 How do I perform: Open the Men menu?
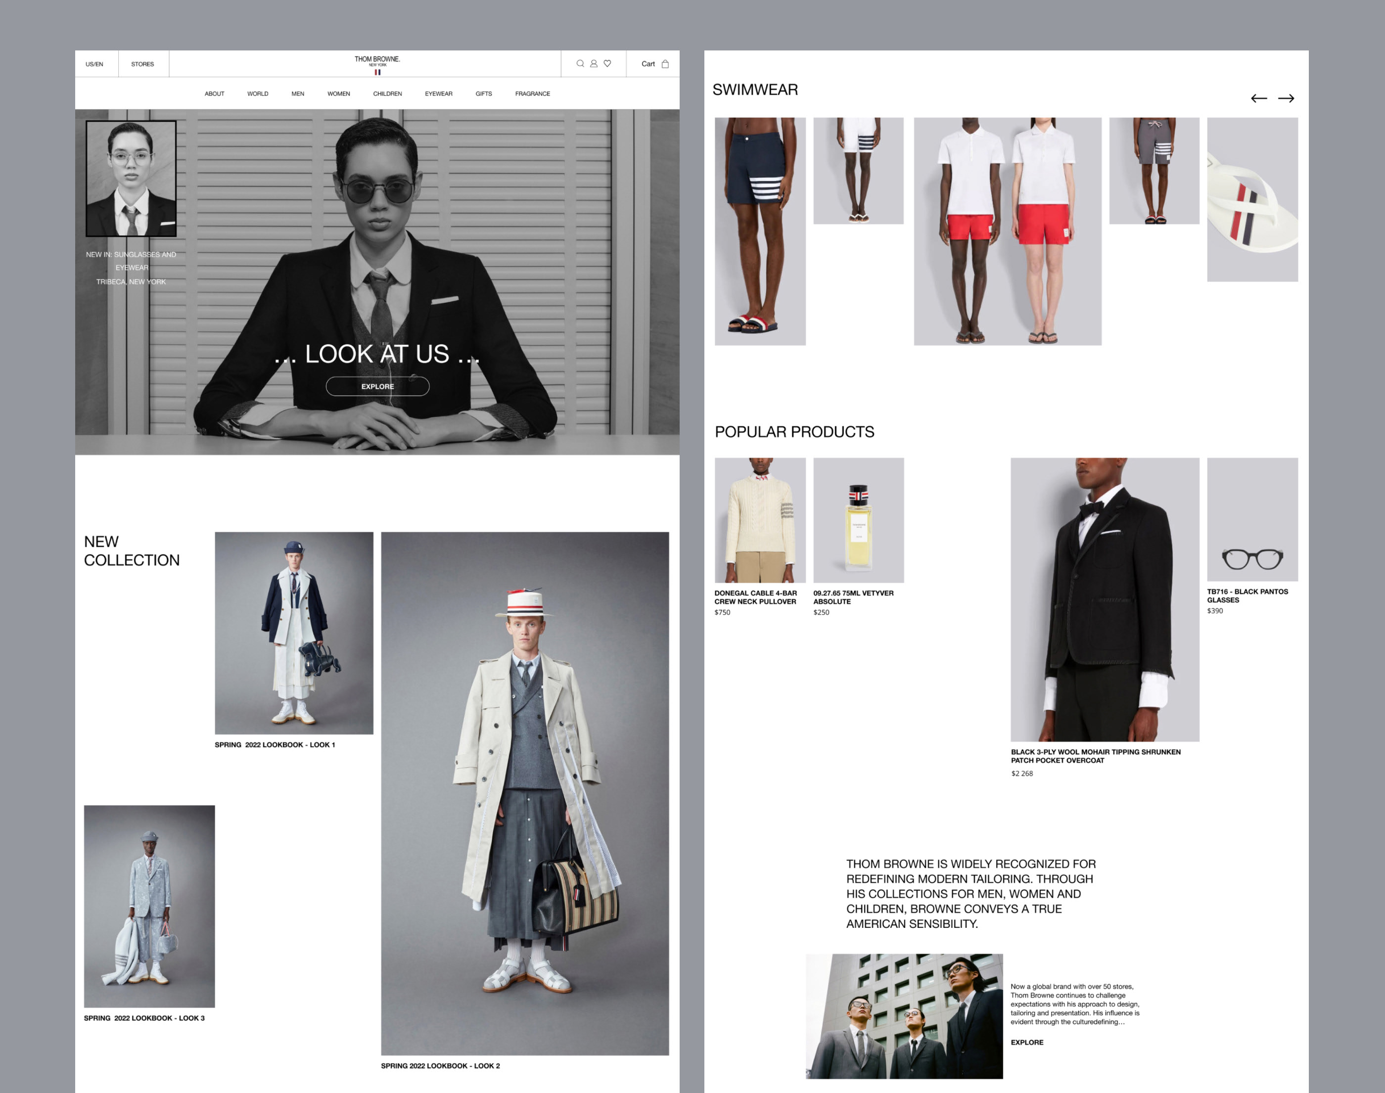(298, 93)
